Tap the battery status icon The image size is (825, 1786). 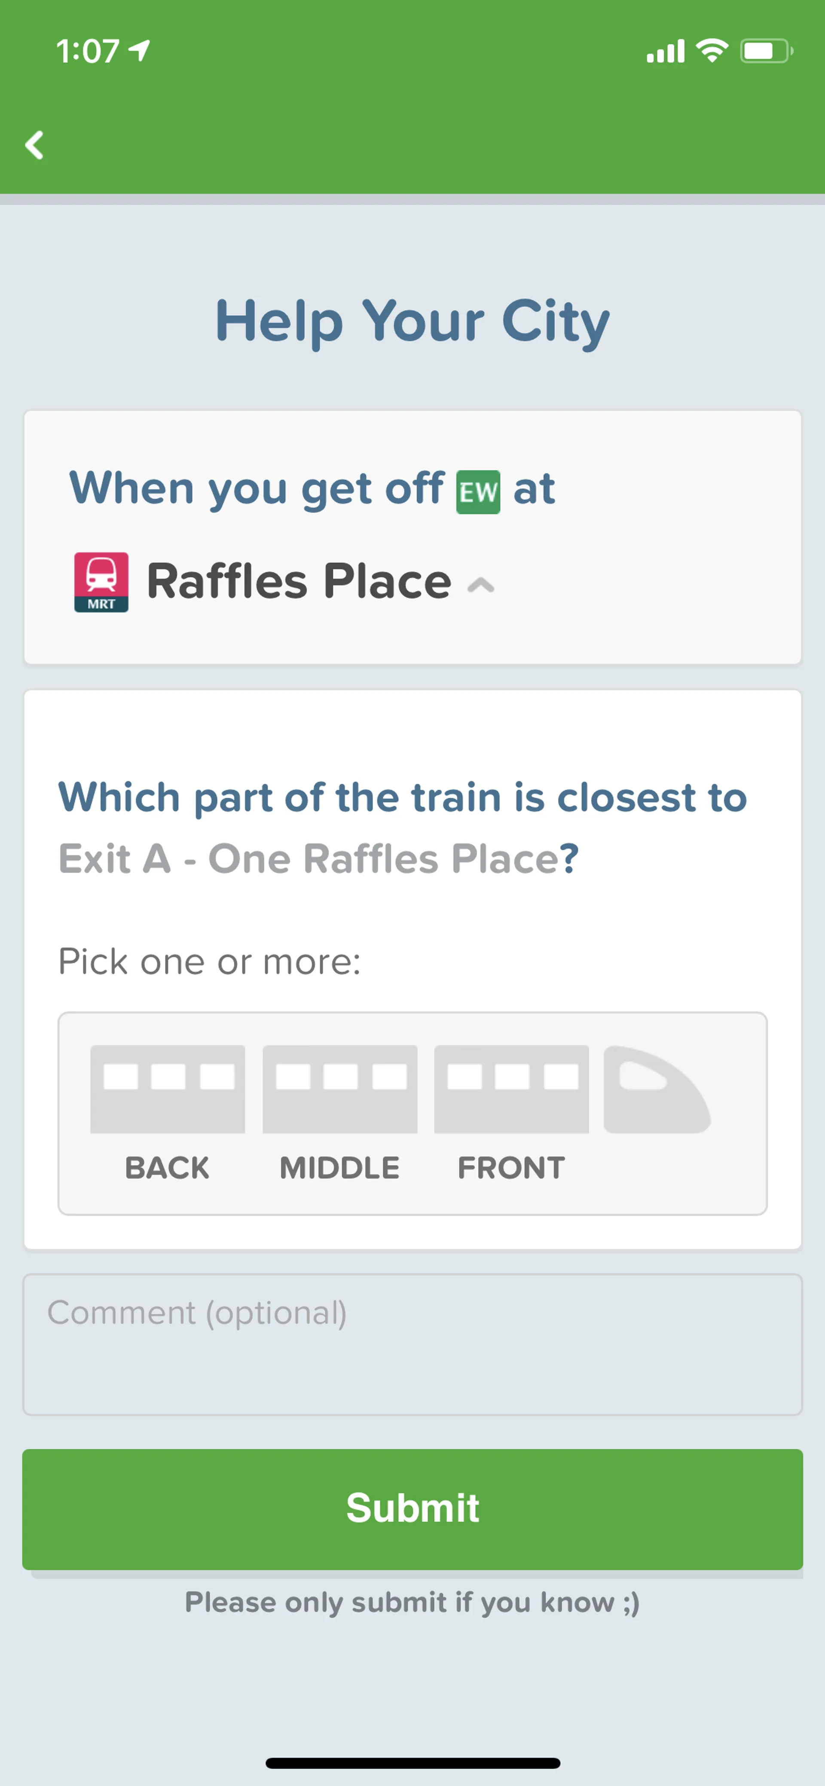pos(766,51)
